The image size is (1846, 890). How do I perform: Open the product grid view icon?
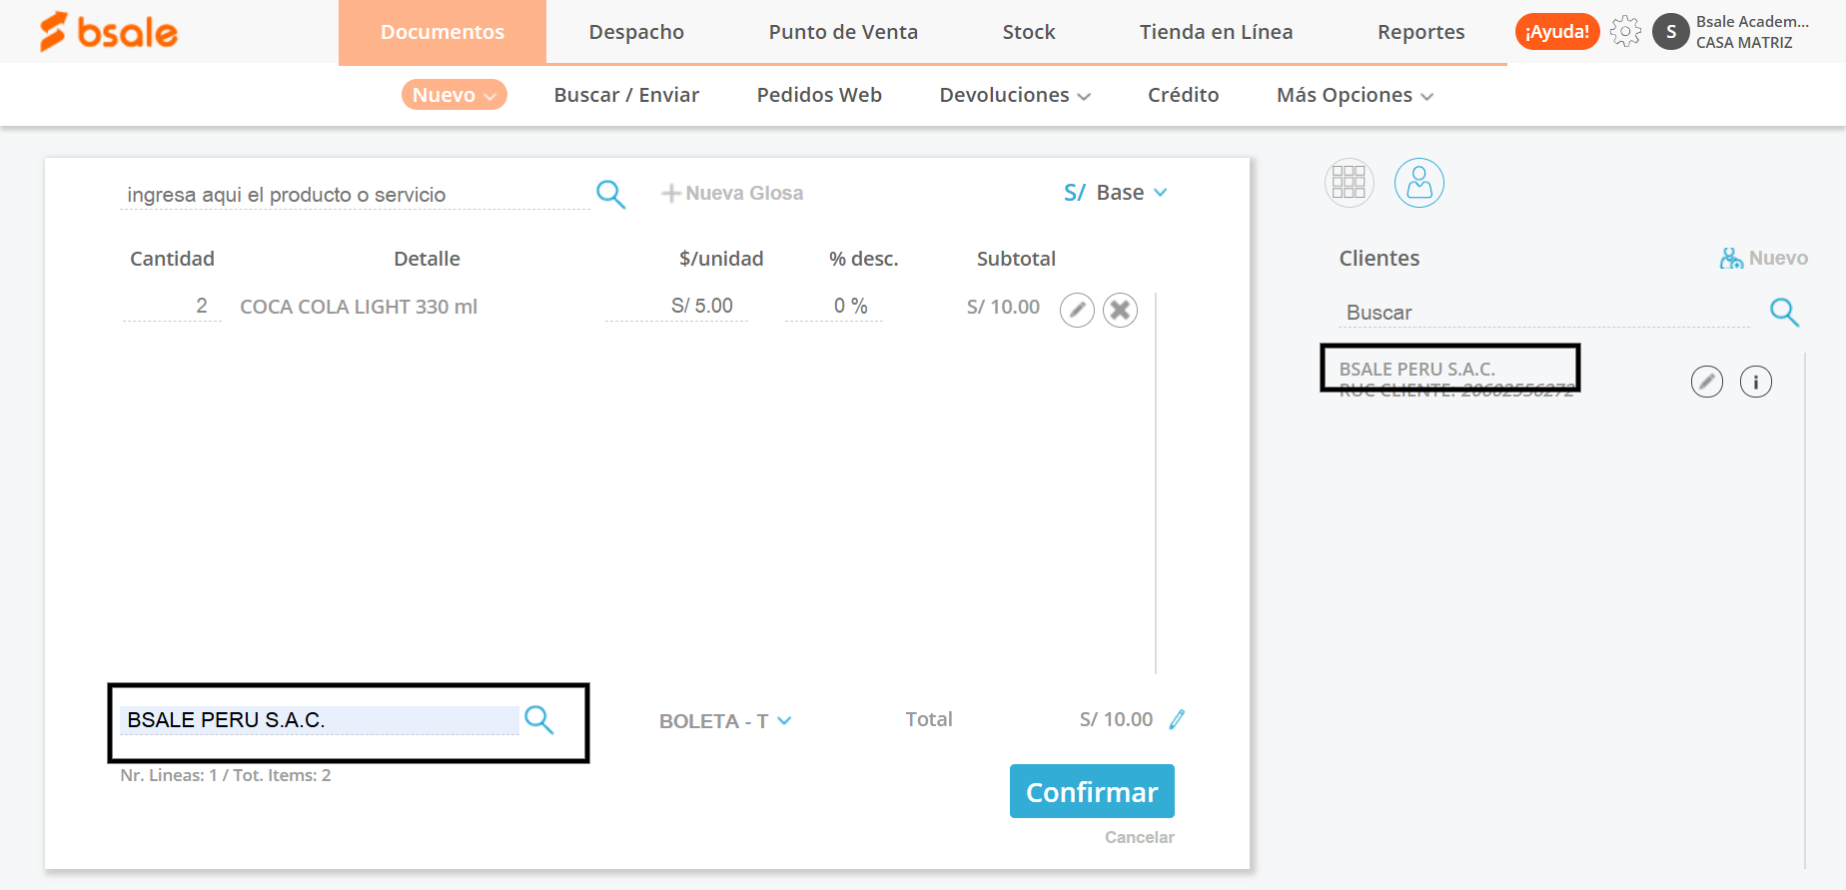[x=1349, y=183]
